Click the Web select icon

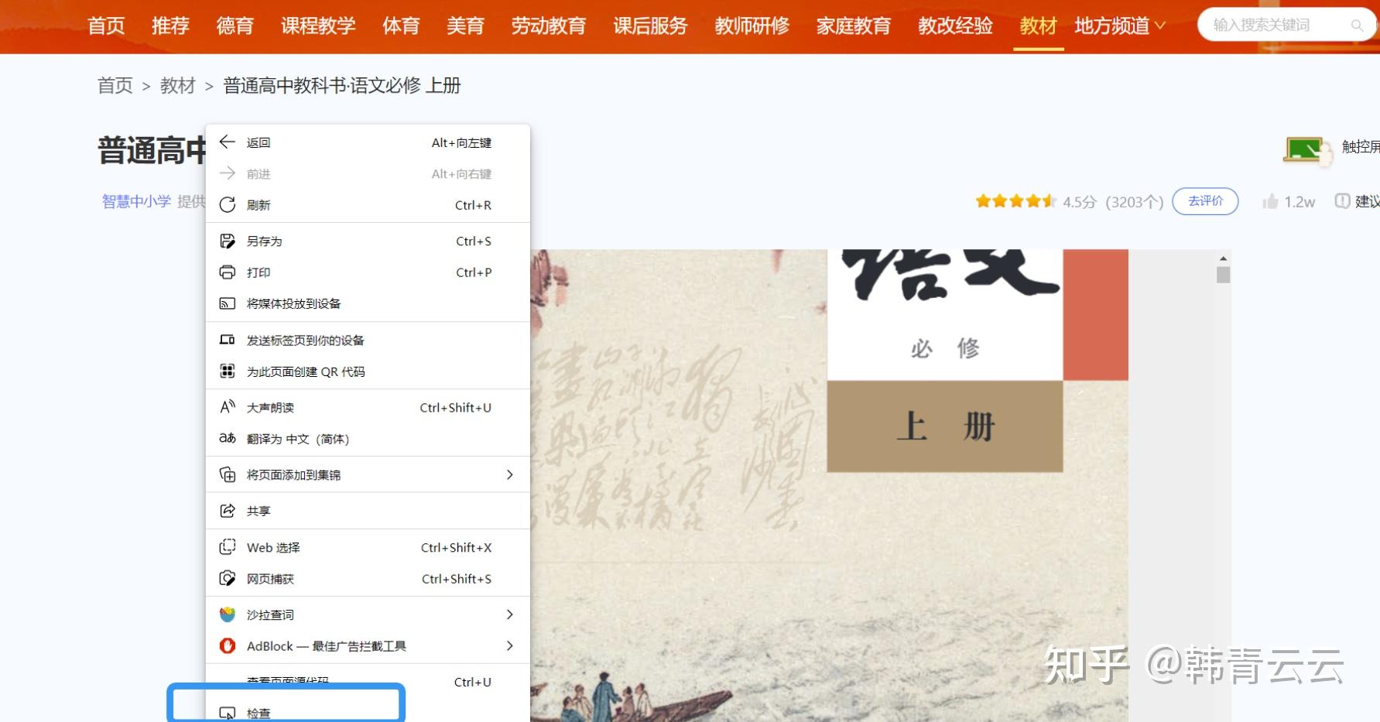coord(227,547)
